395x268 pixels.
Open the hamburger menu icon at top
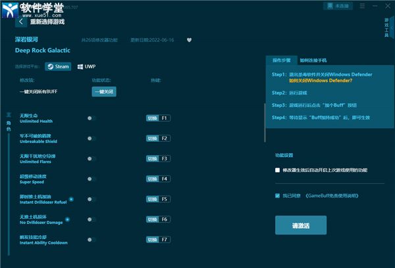(x=362, y=6)
